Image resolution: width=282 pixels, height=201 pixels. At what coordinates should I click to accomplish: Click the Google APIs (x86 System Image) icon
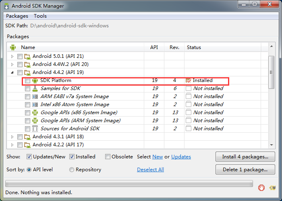[x=35, y=113]
